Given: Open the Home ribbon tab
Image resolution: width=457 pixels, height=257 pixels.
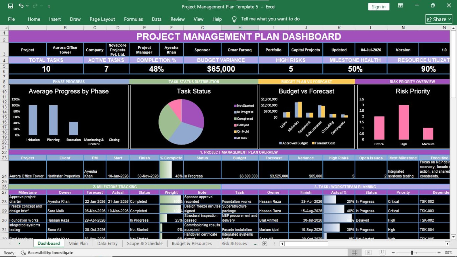Looking at the screenshot, I should (x=34, y=19).
